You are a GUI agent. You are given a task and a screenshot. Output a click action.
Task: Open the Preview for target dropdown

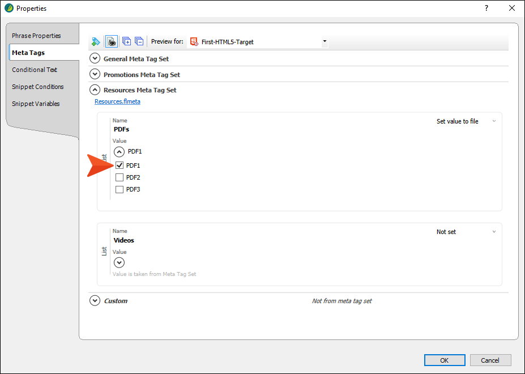pyautogui.click(x=325, y=41)
